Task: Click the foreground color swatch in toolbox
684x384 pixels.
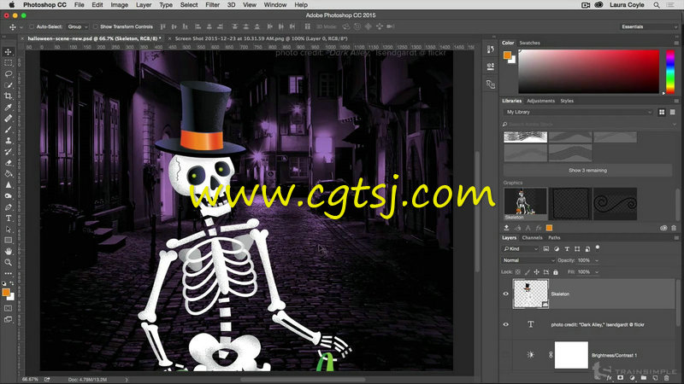Action: (x=6, y=293)
